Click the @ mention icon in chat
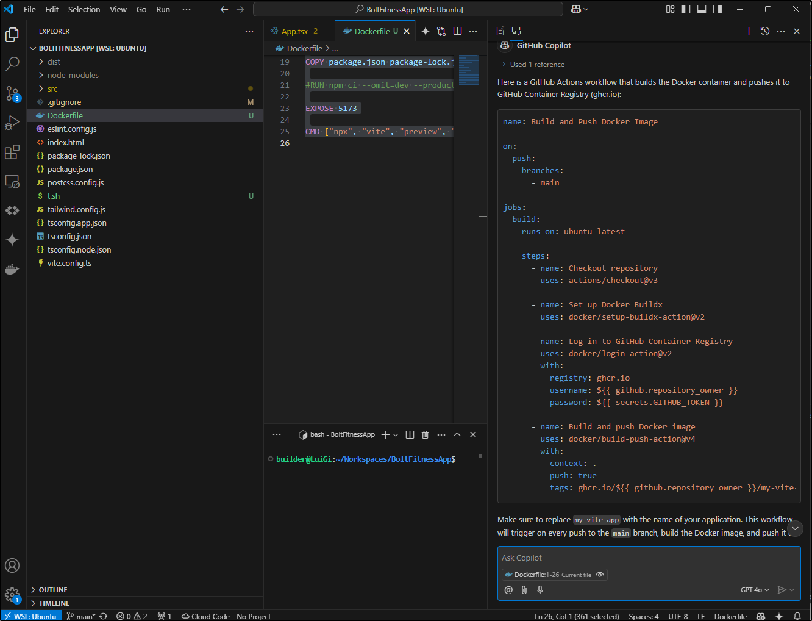 pos(508,590)
